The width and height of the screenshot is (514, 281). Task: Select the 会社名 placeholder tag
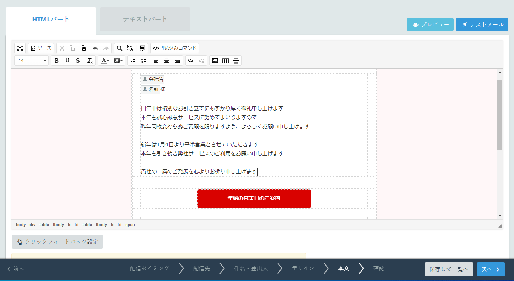click(153, 79)
